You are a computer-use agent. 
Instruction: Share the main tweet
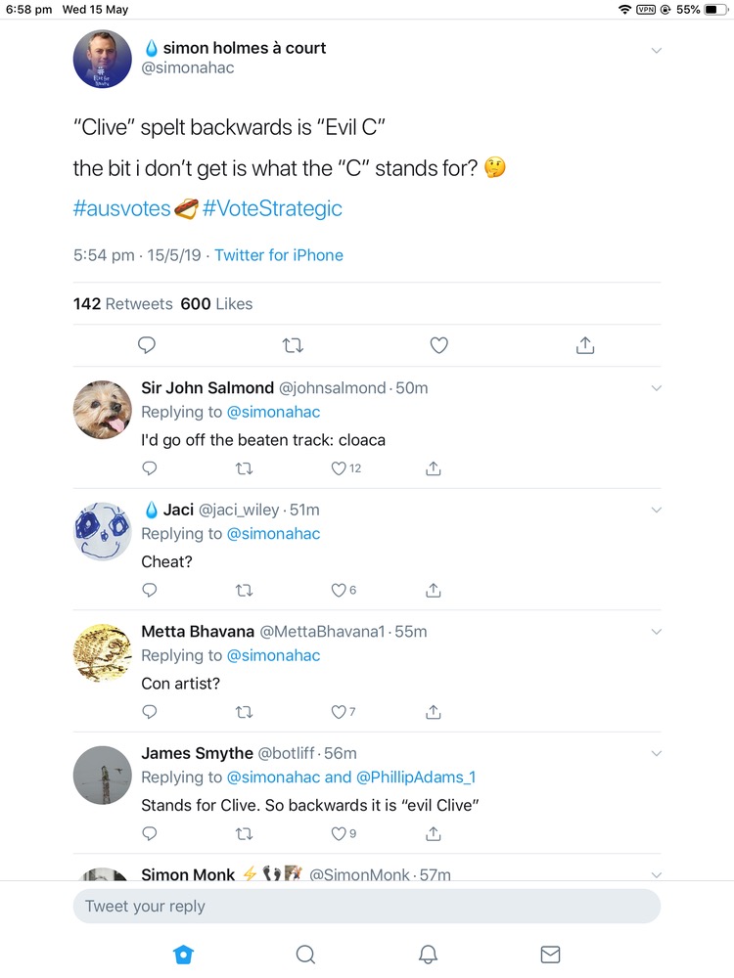[584, 345]
